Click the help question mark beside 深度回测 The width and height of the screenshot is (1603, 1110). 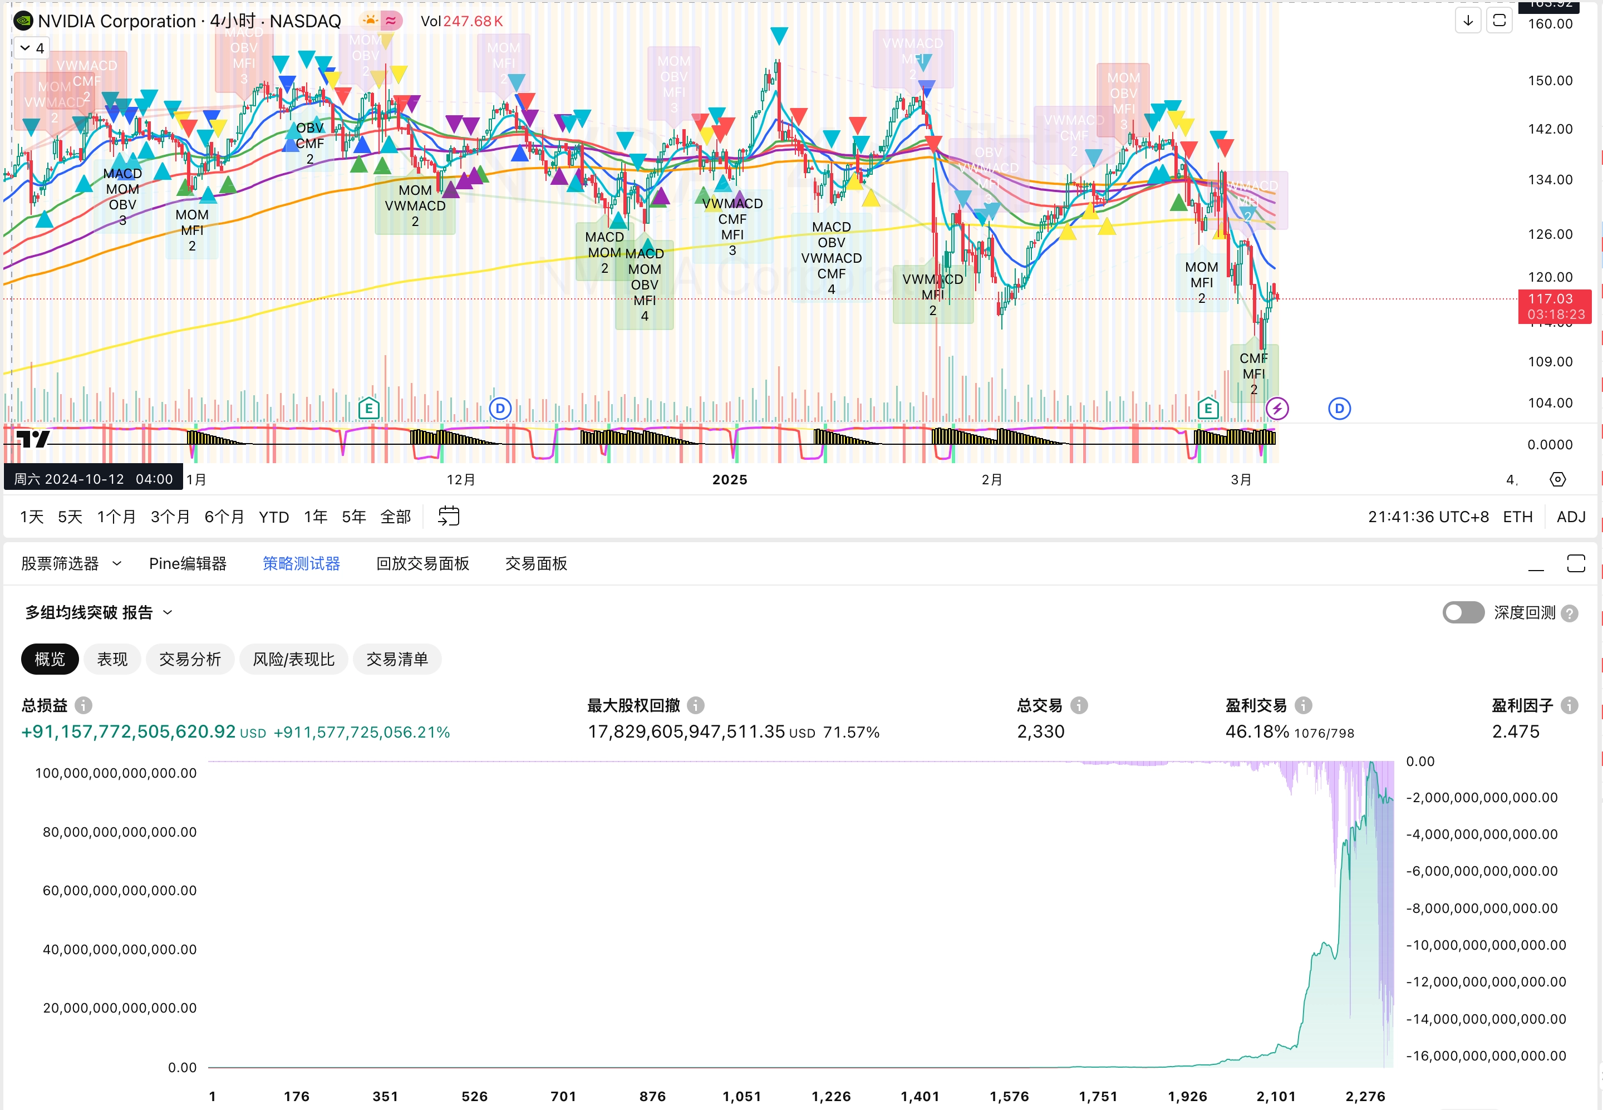[1570, 613]
